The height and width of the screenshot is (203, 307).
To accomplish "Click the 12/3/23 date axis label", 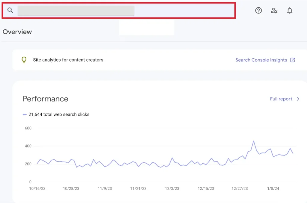I will coord(172,189).
